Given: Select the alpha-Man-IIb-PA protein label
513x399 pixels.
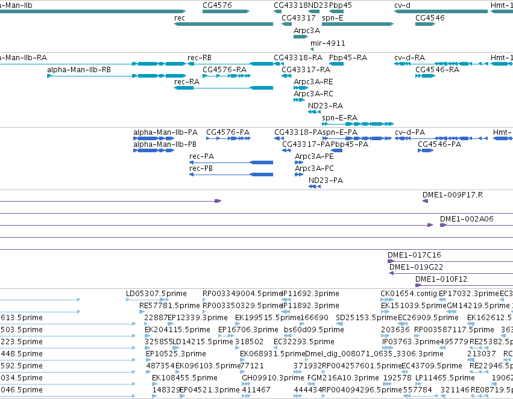Looking at the screenshot, I should click(x=166, y=132).
